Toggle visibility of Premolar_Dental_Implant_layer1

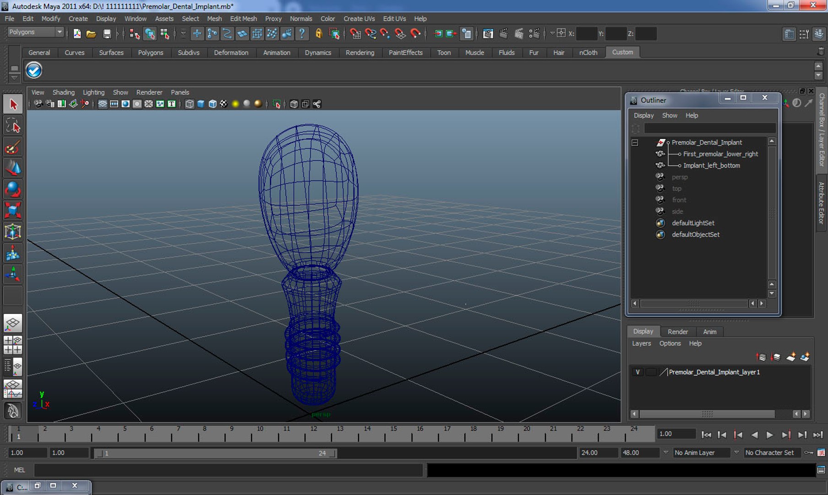[637, 372]
